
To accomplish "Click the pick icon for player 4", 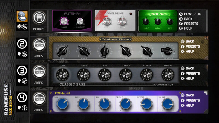I will click(19, 108).
